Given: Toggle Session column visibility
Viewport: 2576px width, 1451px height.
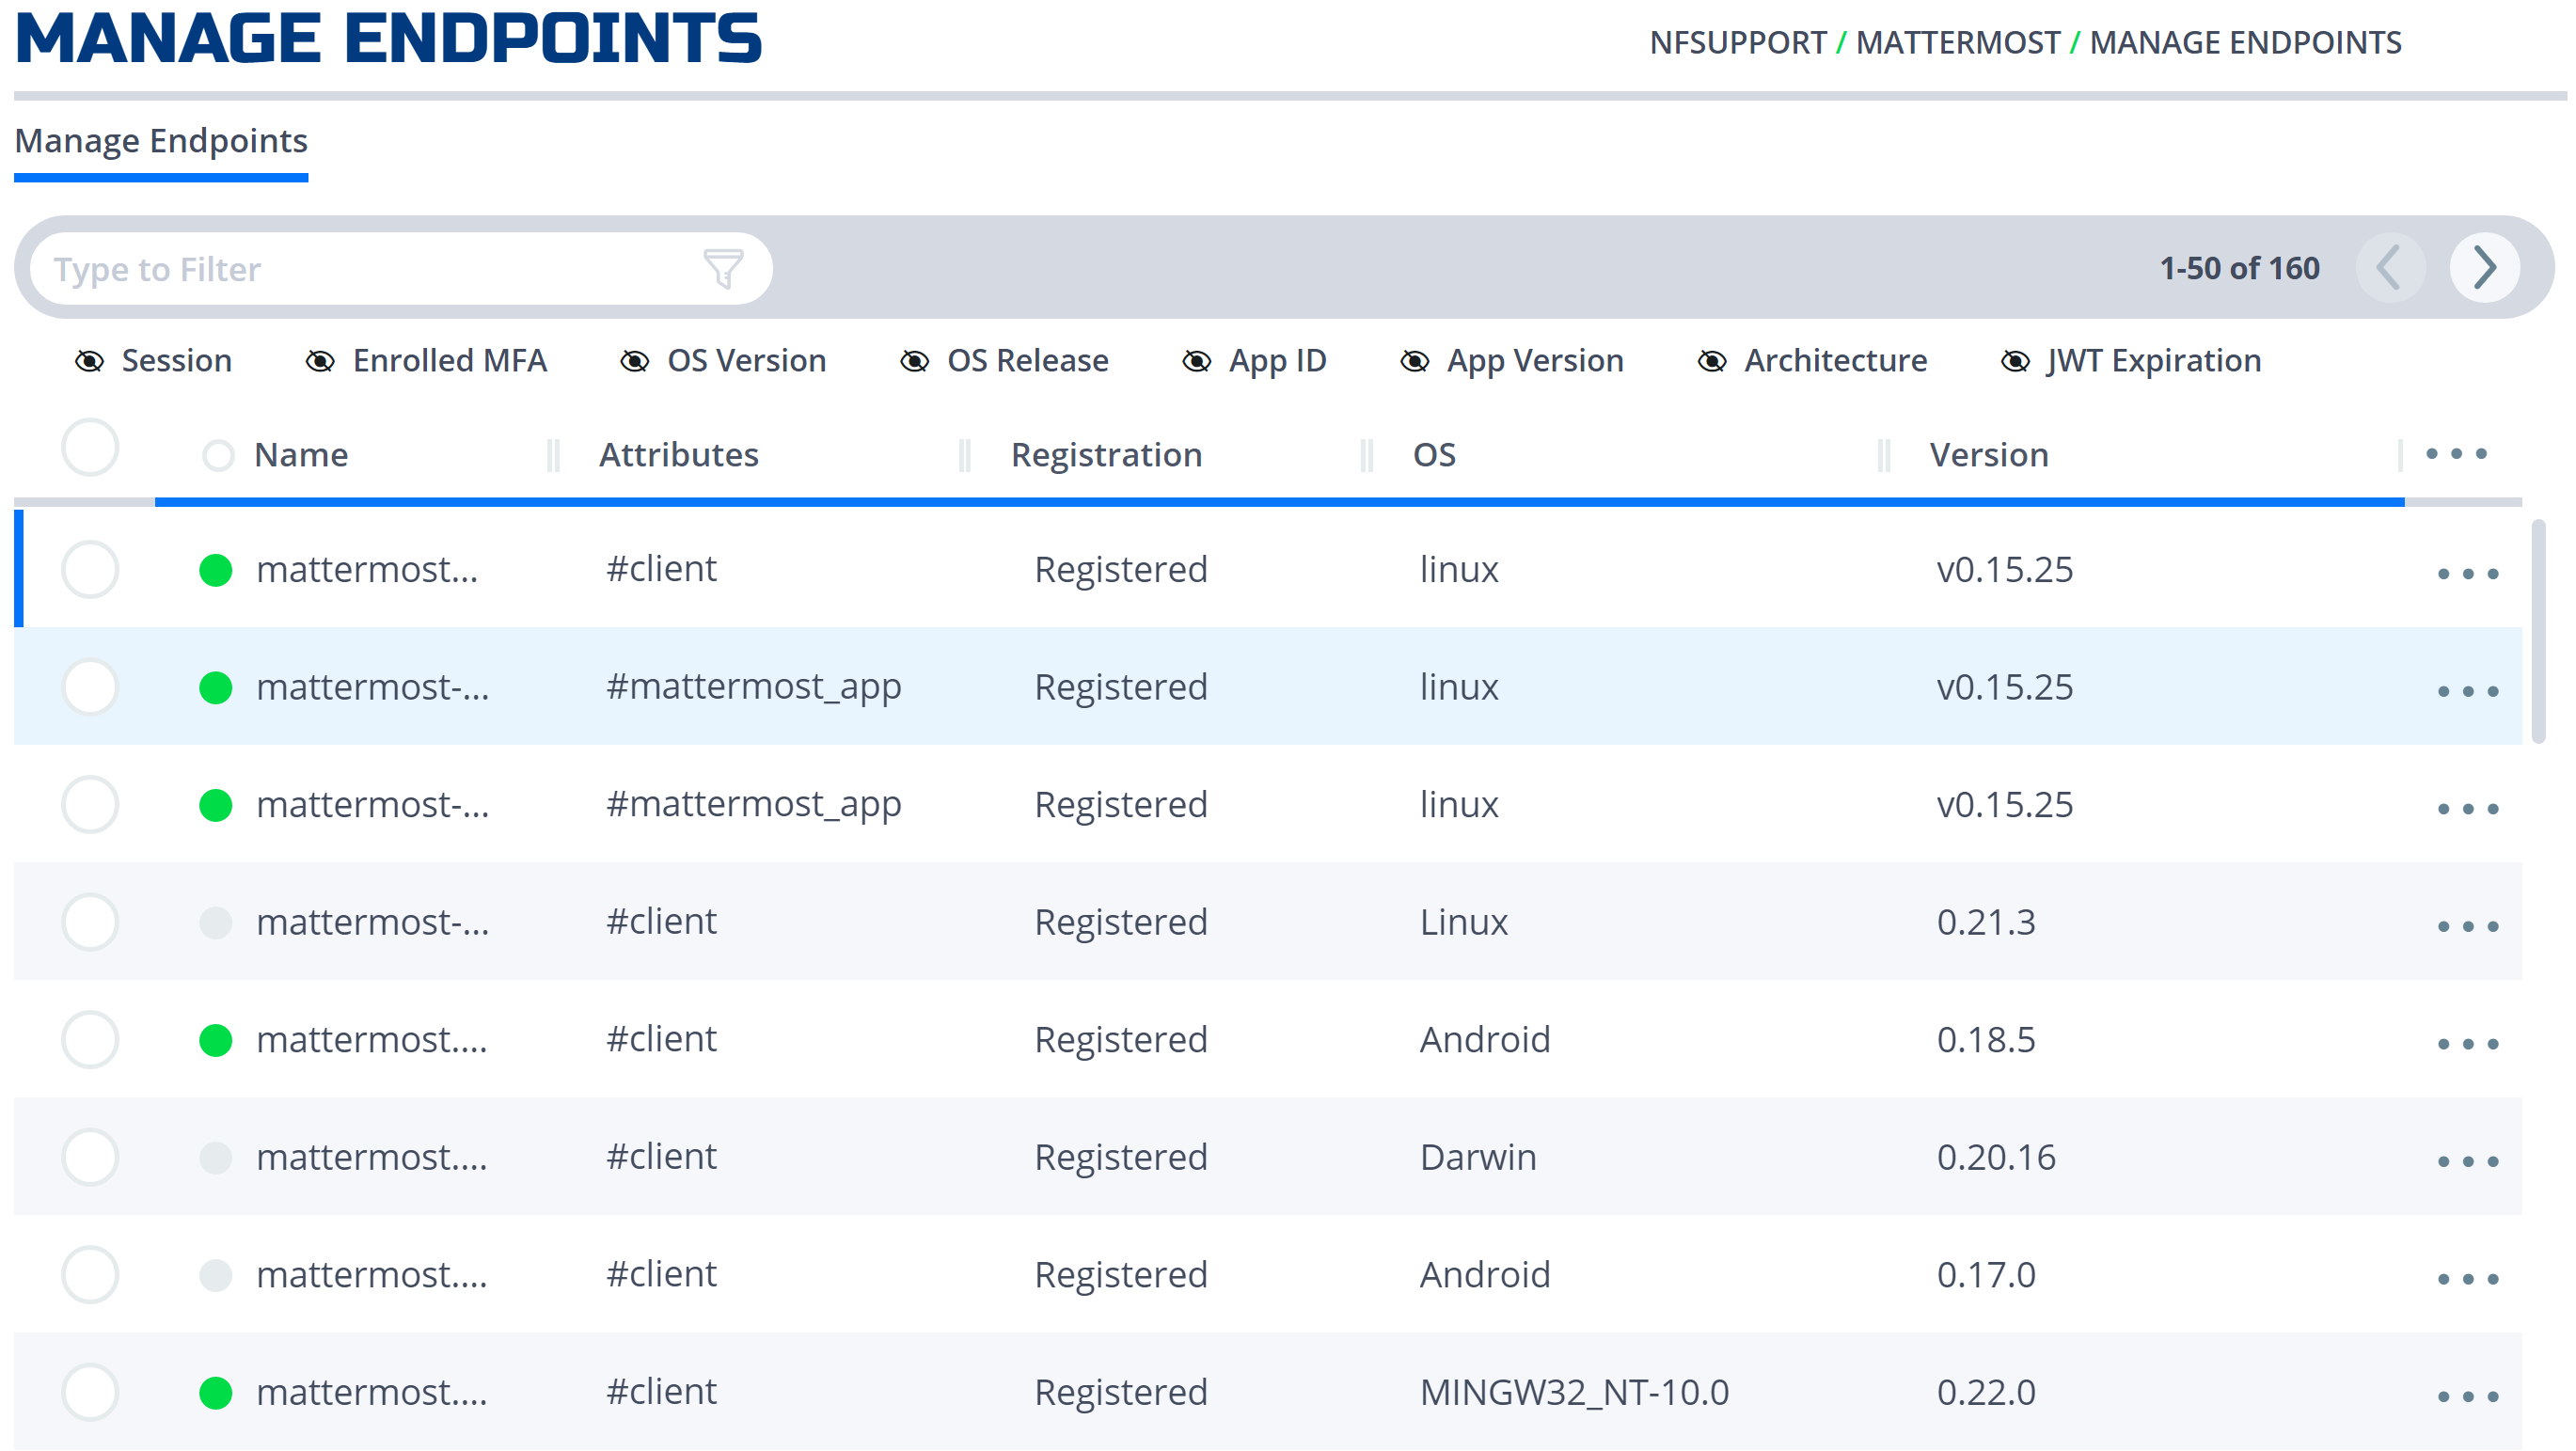Looking at the screenshot, I should coord(153,360).
